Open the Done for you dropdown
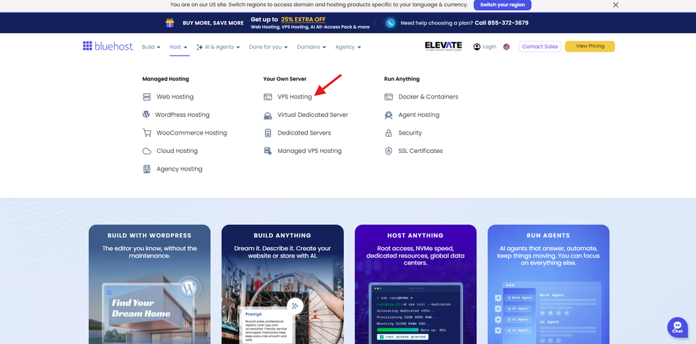This screenshot has height=344, width=696. coord(268,47)
